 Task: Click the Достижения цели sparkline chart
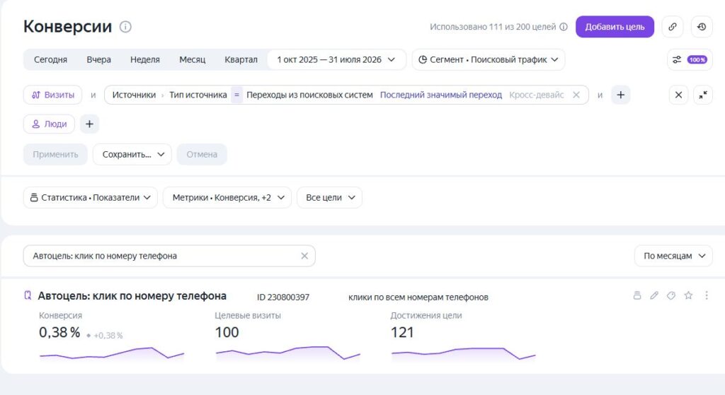point(463,353)
